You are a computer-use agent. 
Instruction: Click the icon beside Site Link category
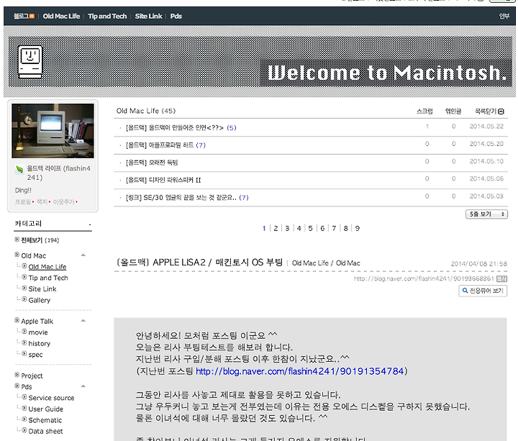pyautogui.click(x=24, y=288)
